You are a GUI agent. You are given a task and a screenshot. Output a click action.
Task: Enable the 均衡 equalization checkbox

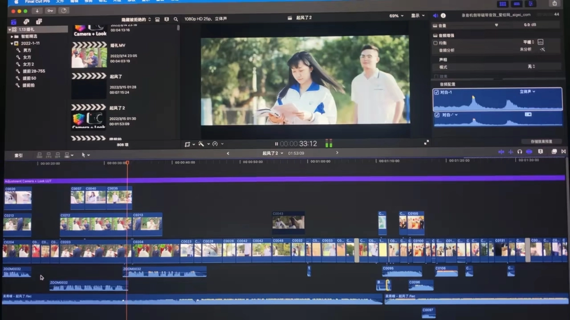436,43
